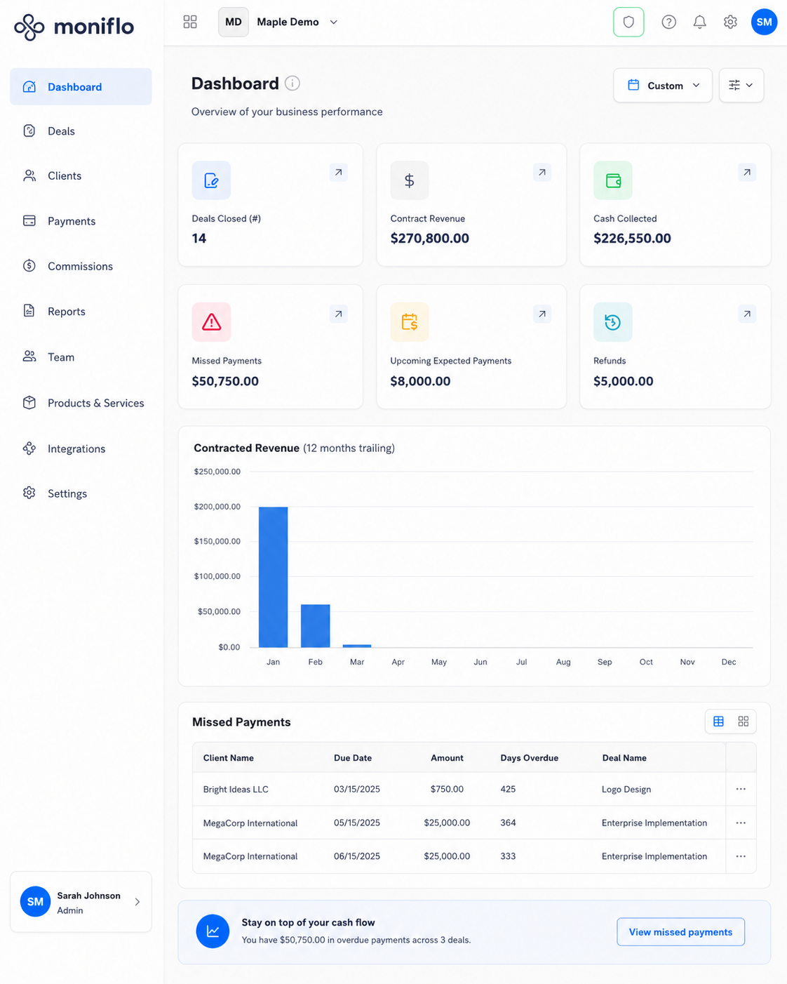Open Clients in sidebar
Screen dimensions: 787x984
click(x=81, y=176)
